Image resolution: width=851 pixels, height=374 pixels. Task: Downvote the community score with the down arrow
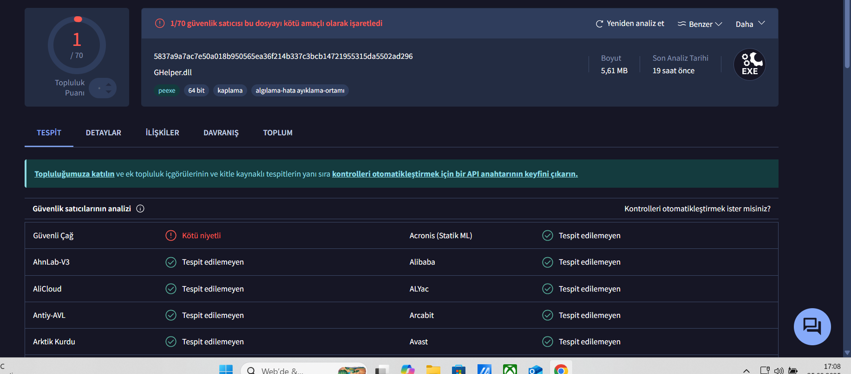click(x=109, y=91)
